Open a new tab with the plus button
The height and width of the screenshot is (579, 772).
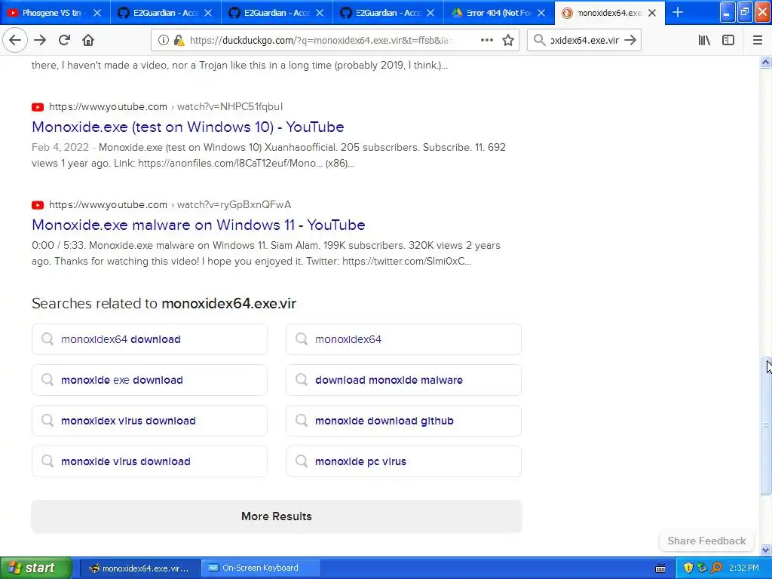coord(678,13)
